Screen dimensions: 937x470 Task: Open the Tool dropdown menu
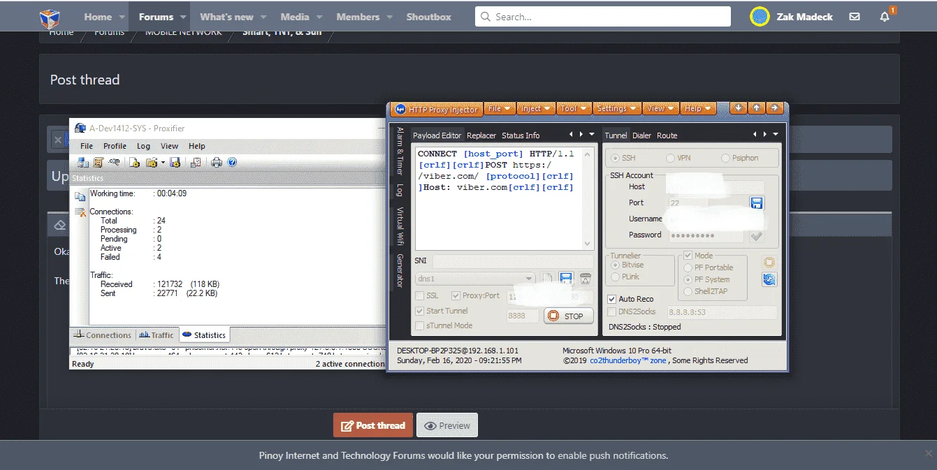pos(574,108)
